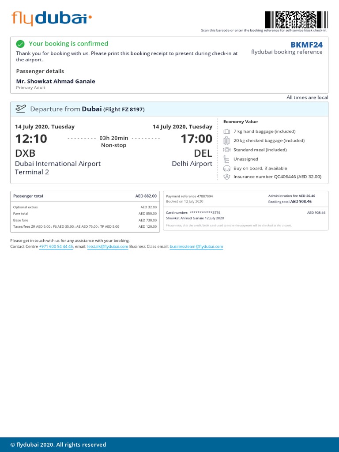Screen dimensions: 339x452
Task: Click the green booking confirmed checkmark icon
Action: (x=20, y=44)
